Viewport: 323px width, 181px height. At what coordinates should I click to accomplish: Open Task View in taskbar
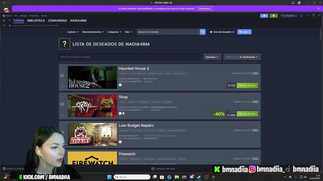tap(155, 177)
